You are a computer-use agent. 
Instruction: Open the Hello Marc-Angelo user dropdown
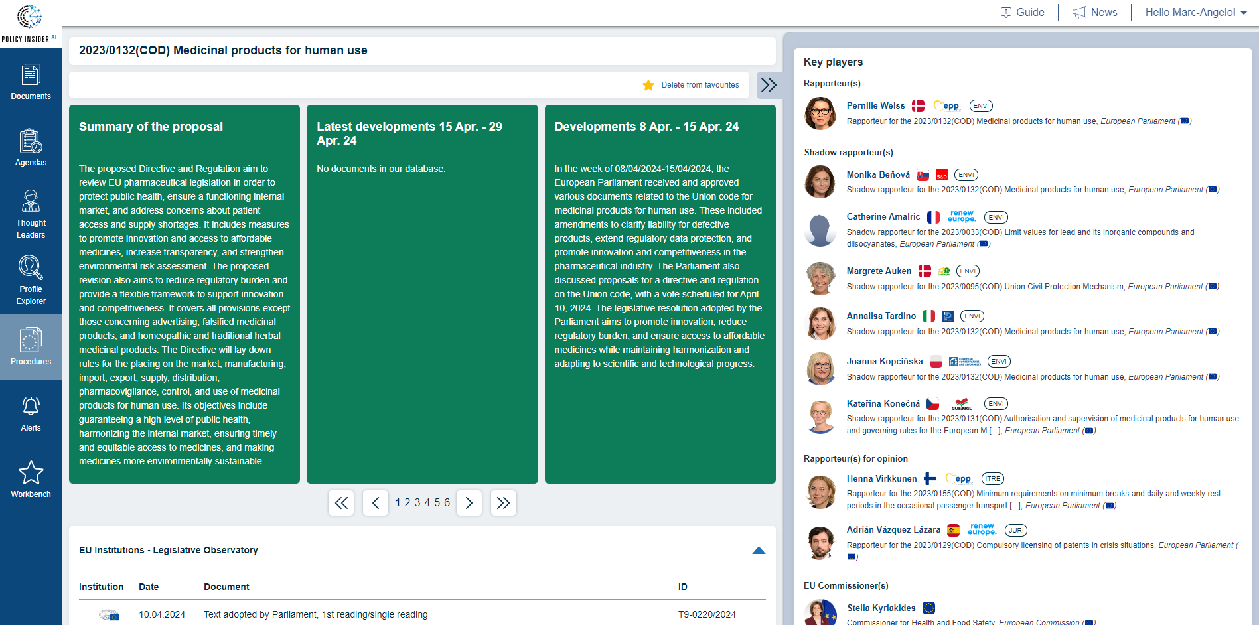pyautogui.click(x=1195, y=12)
